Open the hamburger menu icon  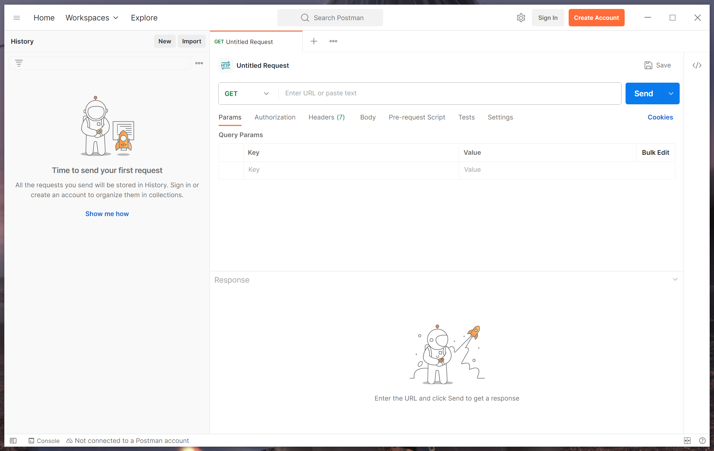pyautogui.click(x=17, y=18)
